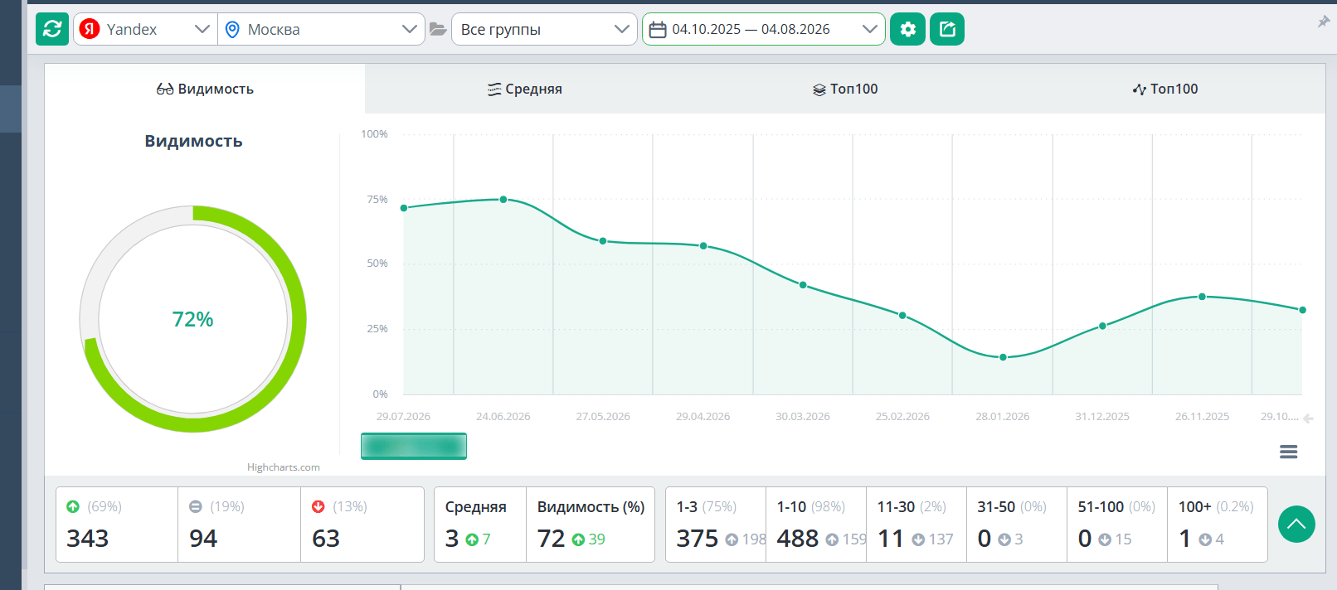
Task: Expand the Москва region dropdown
Action: (322, 29)
